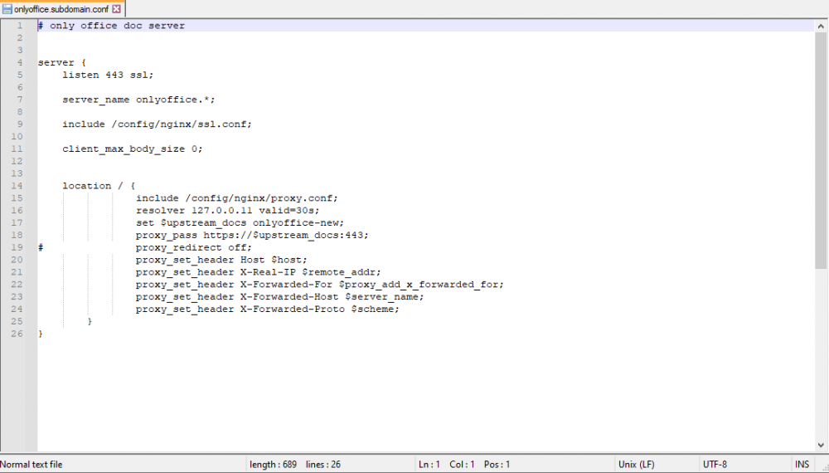This screenshot has height=473, width=829.
Task: Click the status bar resize grip
Action: (824, 468)
